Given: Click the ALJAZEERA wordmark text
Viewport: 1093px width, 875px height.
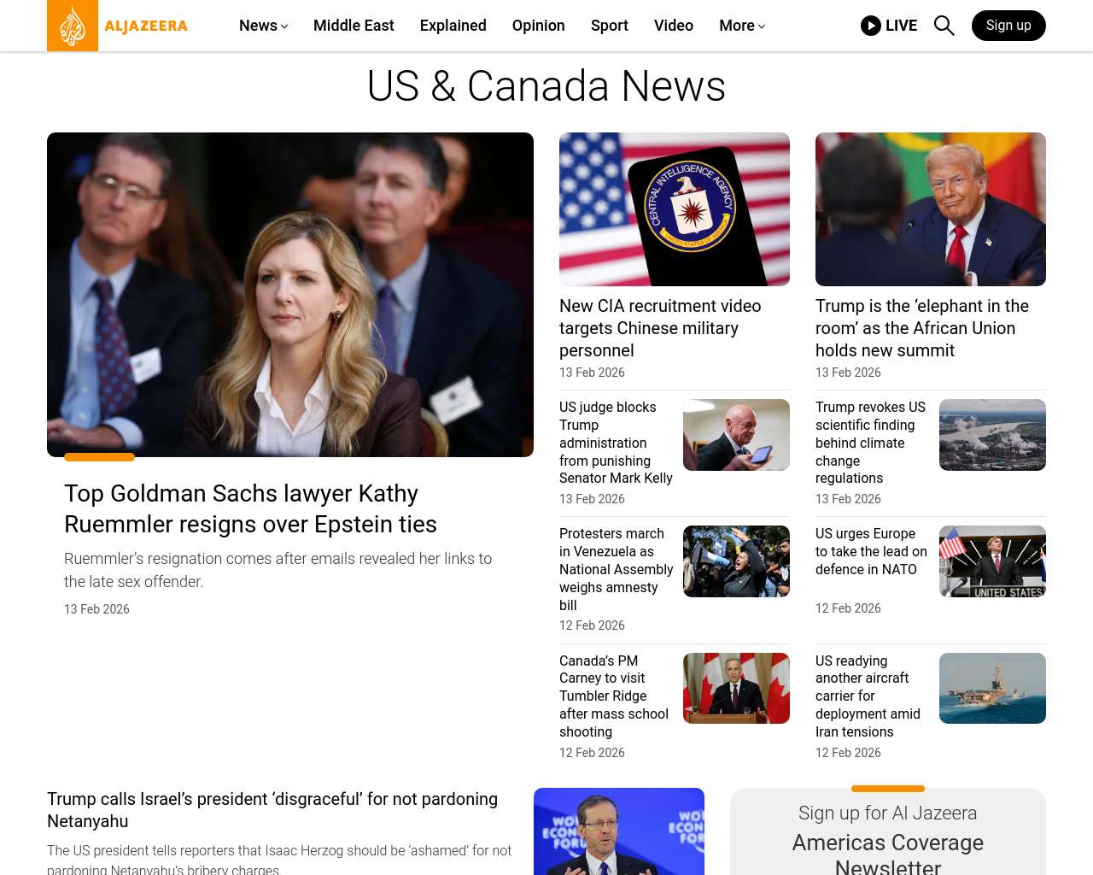Looking at the screenshot, I should (146, 26).
